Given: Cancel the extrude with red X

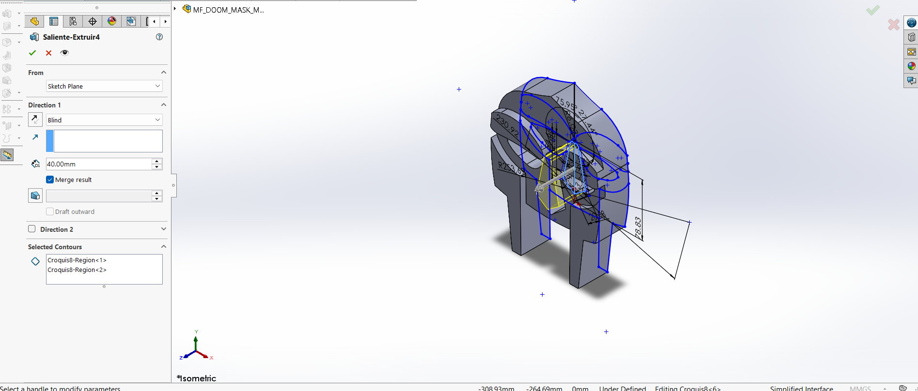Looking at the screenshot, I should tap(48, 53).
